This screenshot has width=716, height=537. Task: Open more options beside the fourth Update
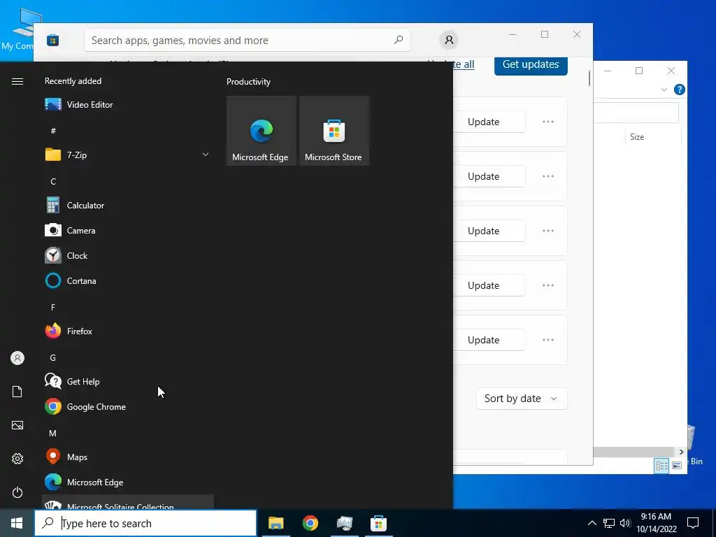click(x=548, y=285)
